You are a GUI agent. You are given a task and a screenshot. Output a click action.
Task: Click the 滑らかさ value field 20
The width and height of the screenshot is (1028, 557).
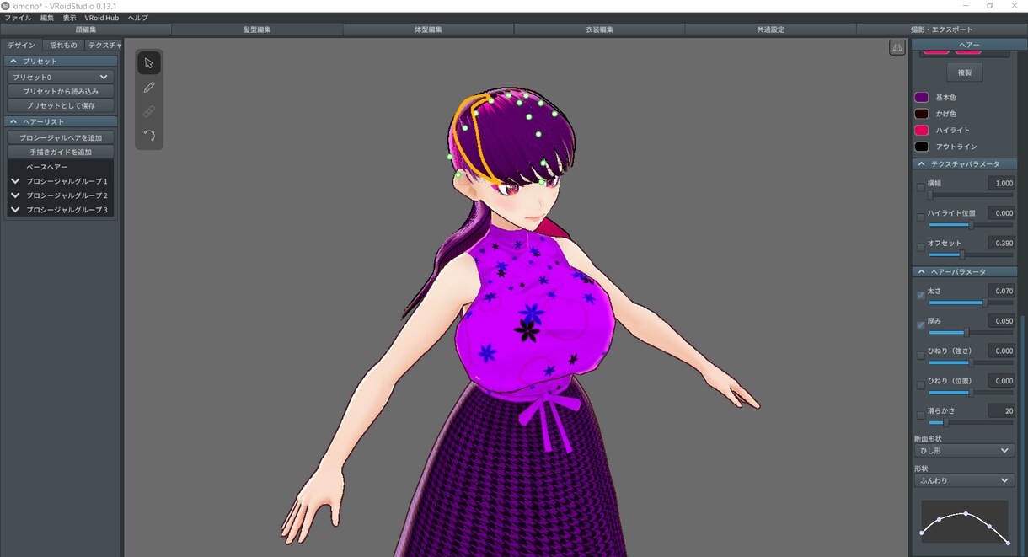[1001, 411]
